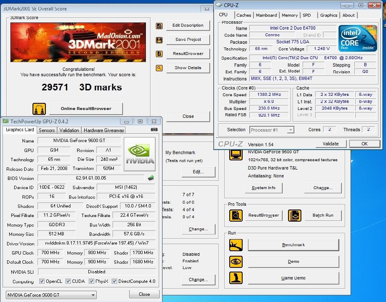Viewport: 386px width, 302px height.
Task: Click Change... below the test counts
Action: 198,229
